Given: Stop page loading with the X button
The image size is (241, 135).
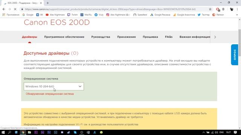Looking at the screenshot, I should [x=15, y=9].
